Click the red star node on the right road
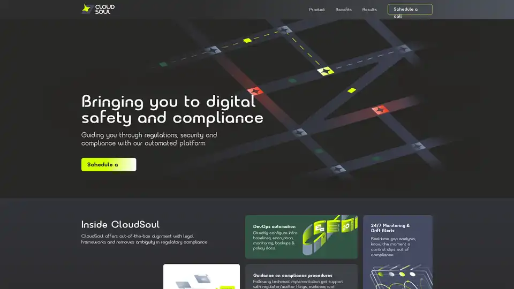The image size is (514, 289). (380, 110)
